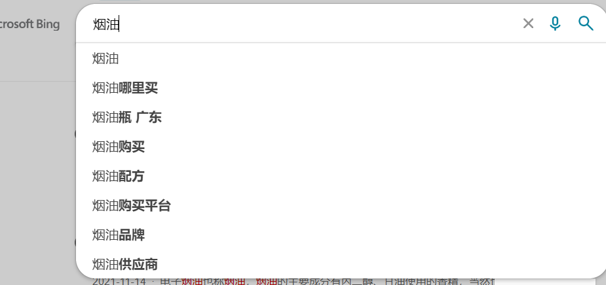This screenshot has width=606, height=285.
Task: Clear the search query with X icon
Action: pyautogui.click(x=528, y=24)
